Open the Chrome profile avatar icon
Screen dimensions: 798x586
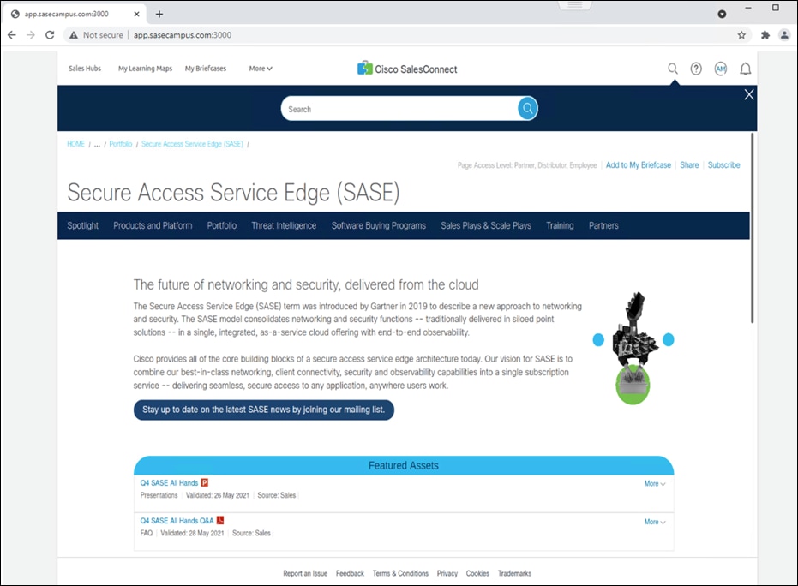pyautogui.click(x=784, y=35)
